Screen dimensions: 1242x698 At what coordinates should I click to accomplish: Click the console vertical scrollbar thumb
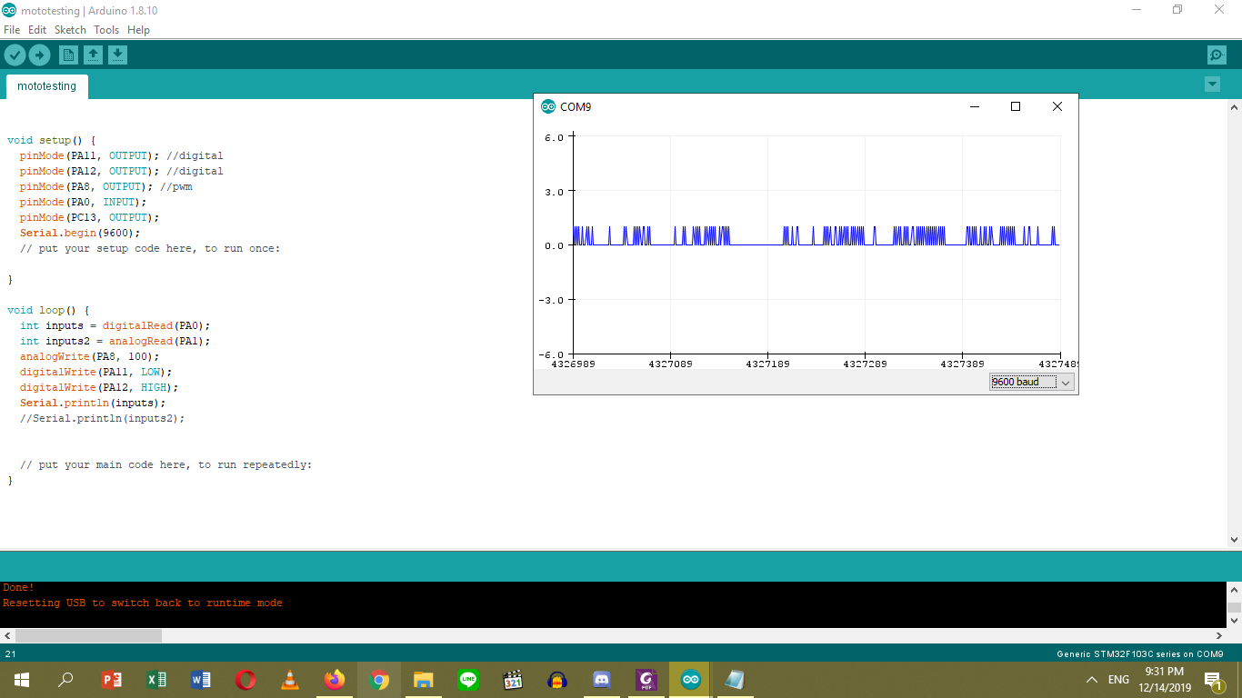pyautogui.click(x=1234, y=609)
